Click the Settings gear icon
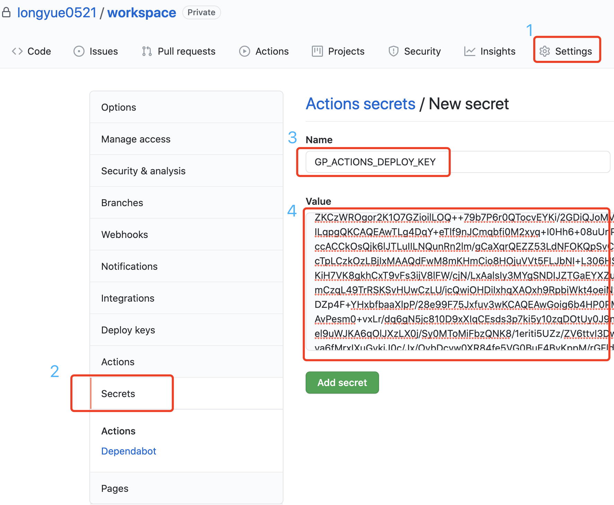Image resolution: width=614 pixels, height=505 pixels. (545, 51)
